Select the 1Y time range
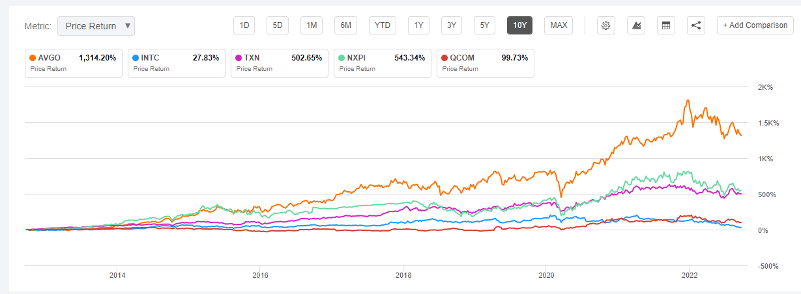This screenshot has height=294, width=801. tap(418, 25)
